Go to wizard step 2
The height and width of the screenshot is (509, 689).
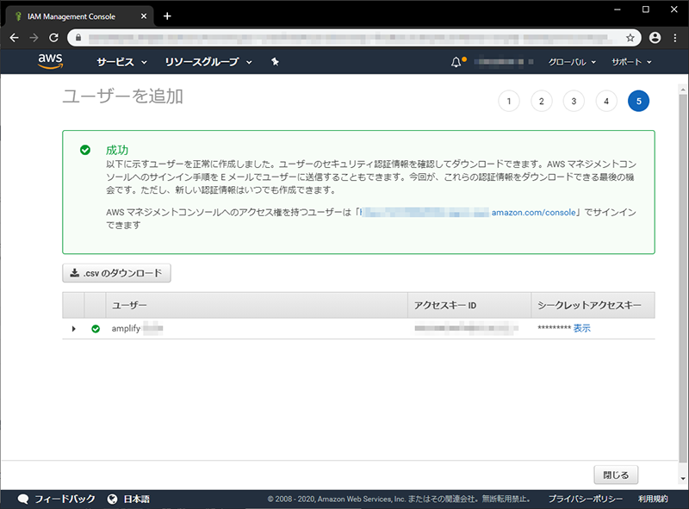pos(542,101)
